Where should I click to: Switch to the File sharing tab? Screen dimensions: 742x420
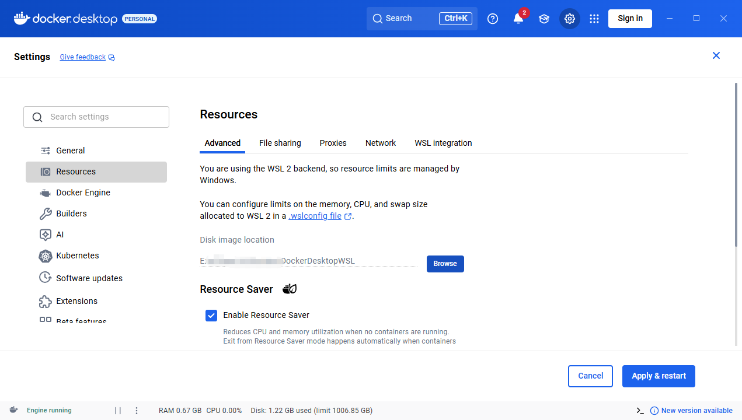pyautogui.click(x=280, y=143)
